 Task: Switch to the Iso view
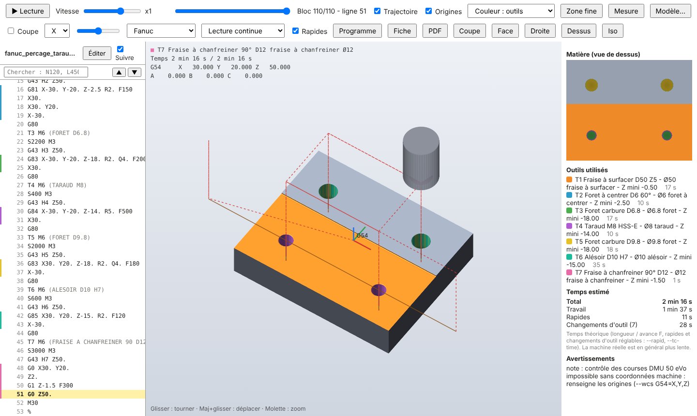click(x=613, y=31)
